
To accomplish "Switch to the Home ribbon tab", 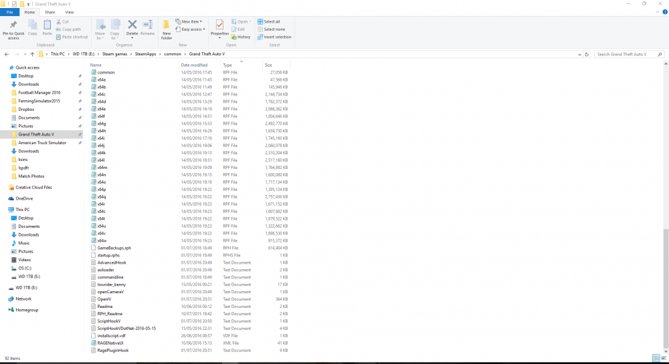I will (x=29, y=12).
